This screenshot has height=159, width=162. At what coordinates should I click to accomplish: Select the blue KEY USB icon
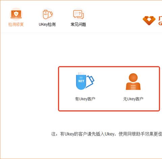tap(85, 81)
